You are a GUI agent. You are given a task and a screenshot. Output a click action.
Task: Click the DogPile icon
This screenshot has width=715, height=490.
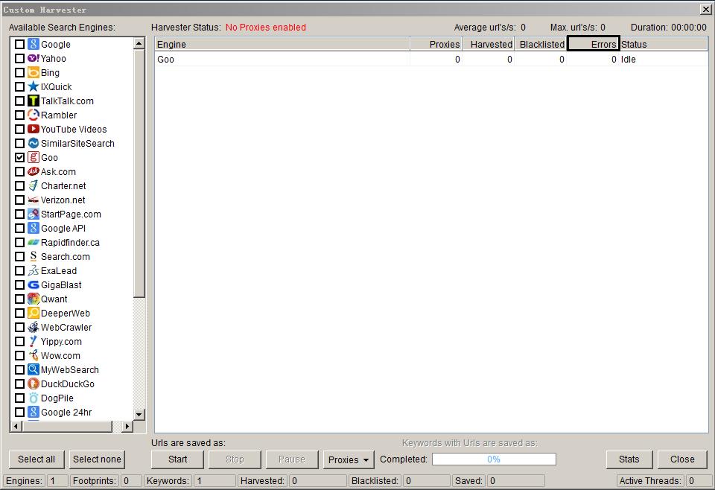click(34, 398)
